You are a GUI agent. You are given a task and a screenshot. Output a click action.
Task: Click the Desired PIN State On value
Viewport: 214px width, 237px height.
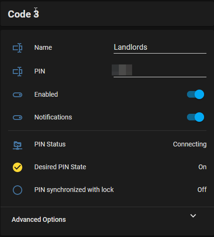pos(202,167)
